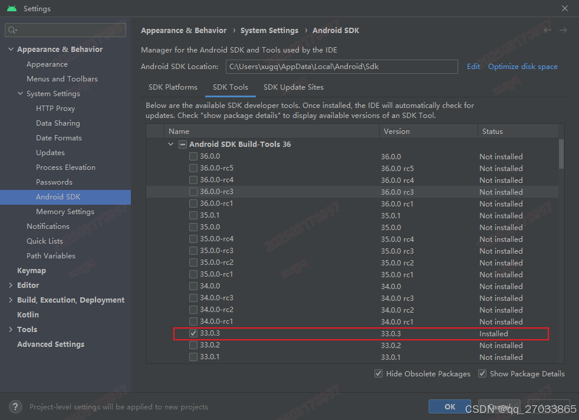Expand Build, Execution, Deployment

[10, 300]
